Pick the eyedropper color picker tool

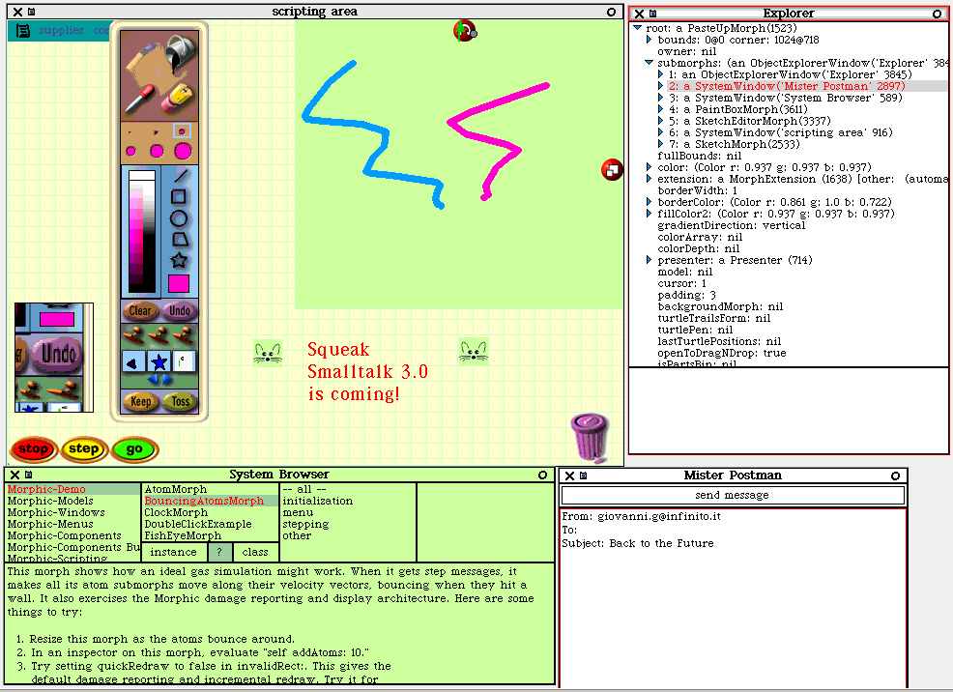[139, 99]
